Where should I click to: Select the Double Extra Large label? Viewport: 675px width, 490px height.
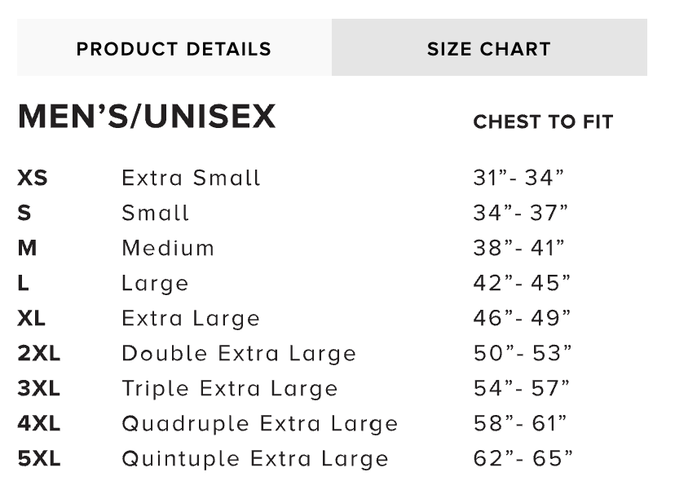[x=239, y=354]
